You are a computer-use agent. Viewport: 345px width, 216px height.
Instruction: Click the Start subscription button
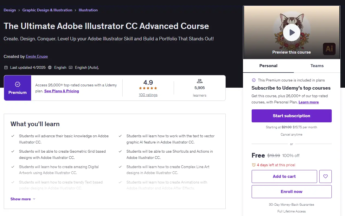(291, 116)
